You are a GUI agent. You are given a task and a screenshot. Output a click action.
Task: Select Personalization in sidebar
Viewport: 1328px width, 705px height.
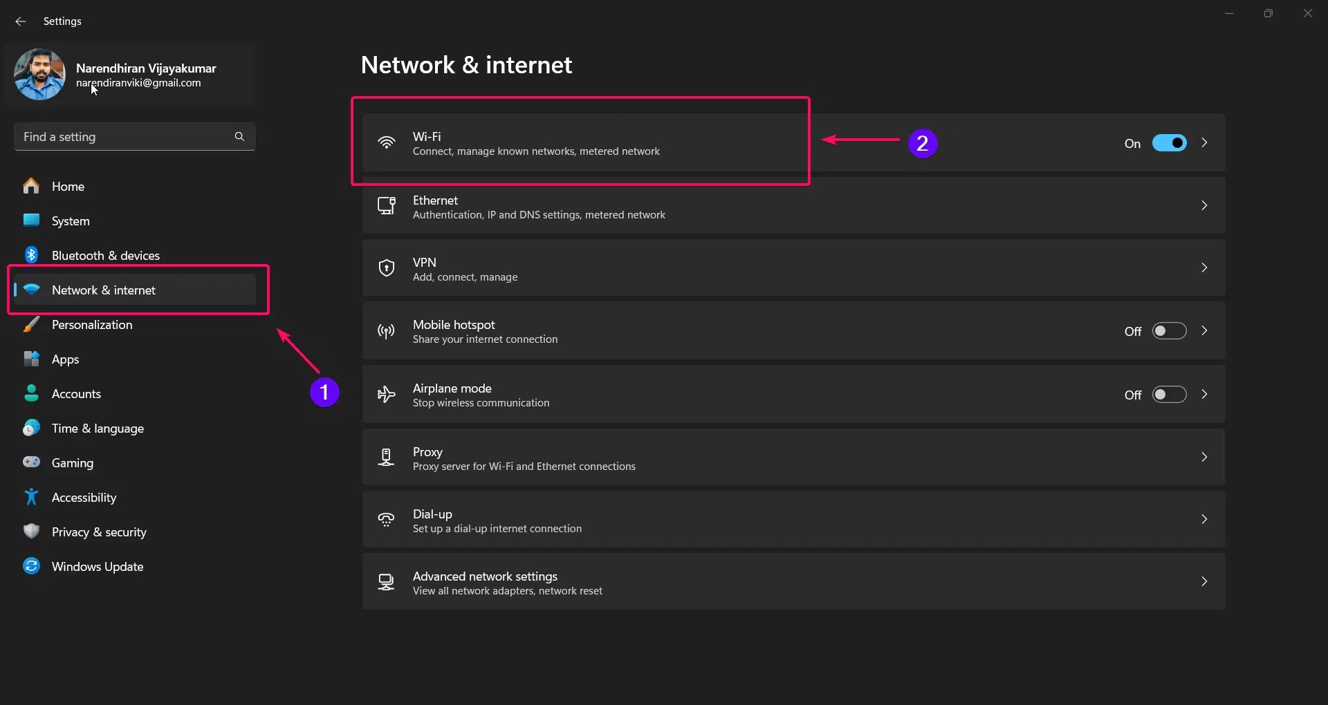[135, 324]
